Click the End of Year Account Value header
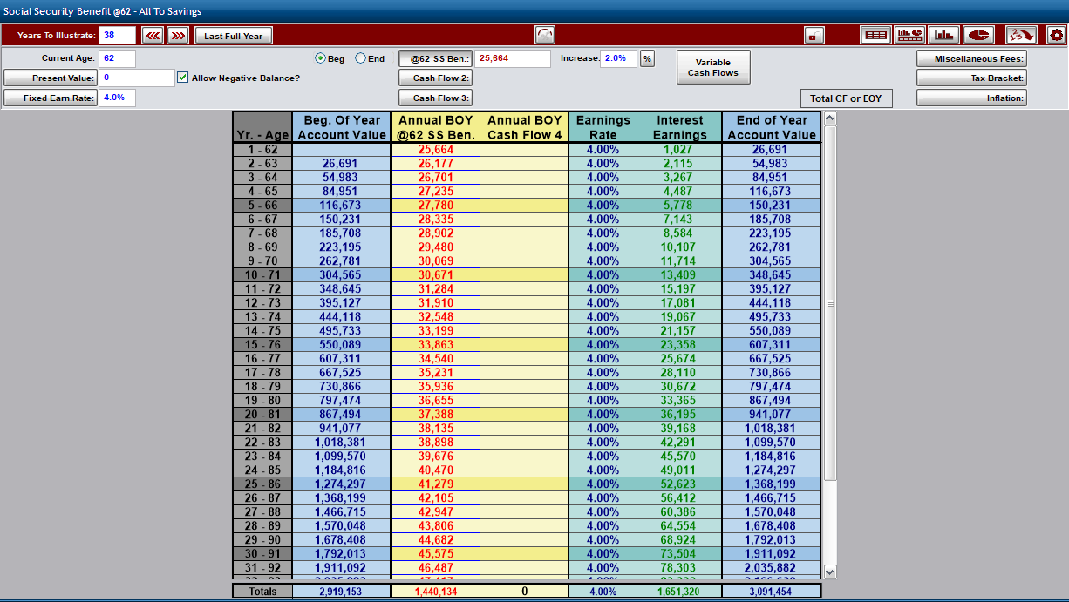This screenshot has height=602, width=1069. [772, 127]
